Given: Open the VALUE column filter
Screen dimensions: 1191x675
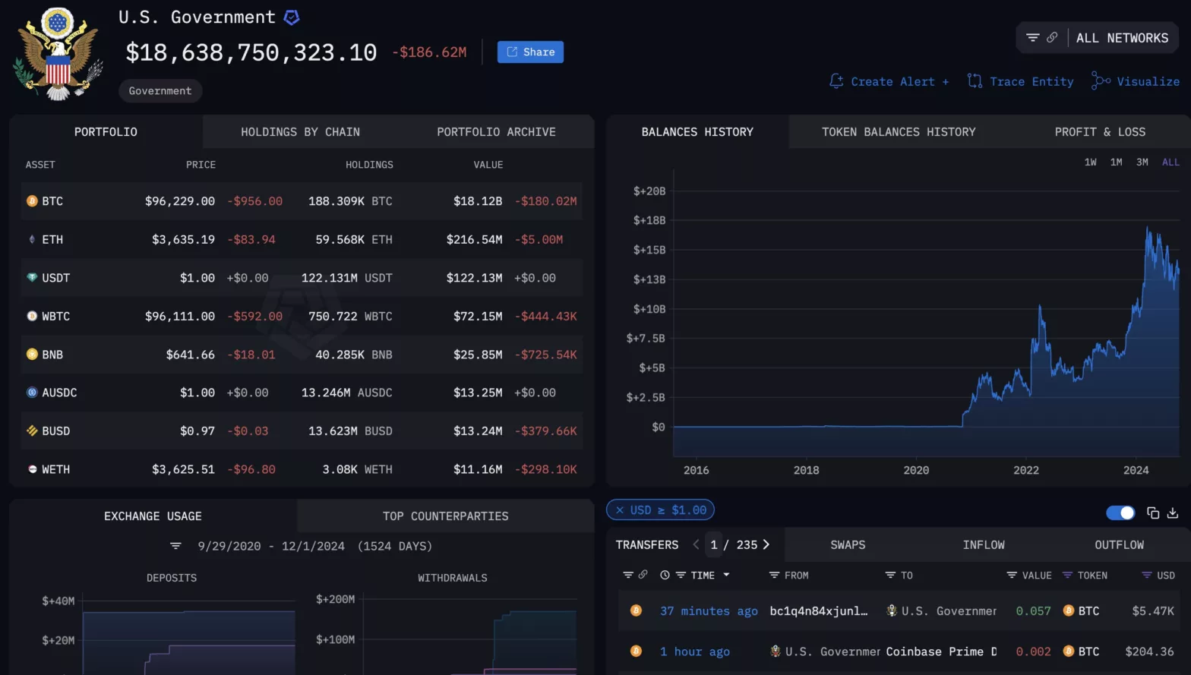Looking at the screenshot, I should (x=1011, y=575).
